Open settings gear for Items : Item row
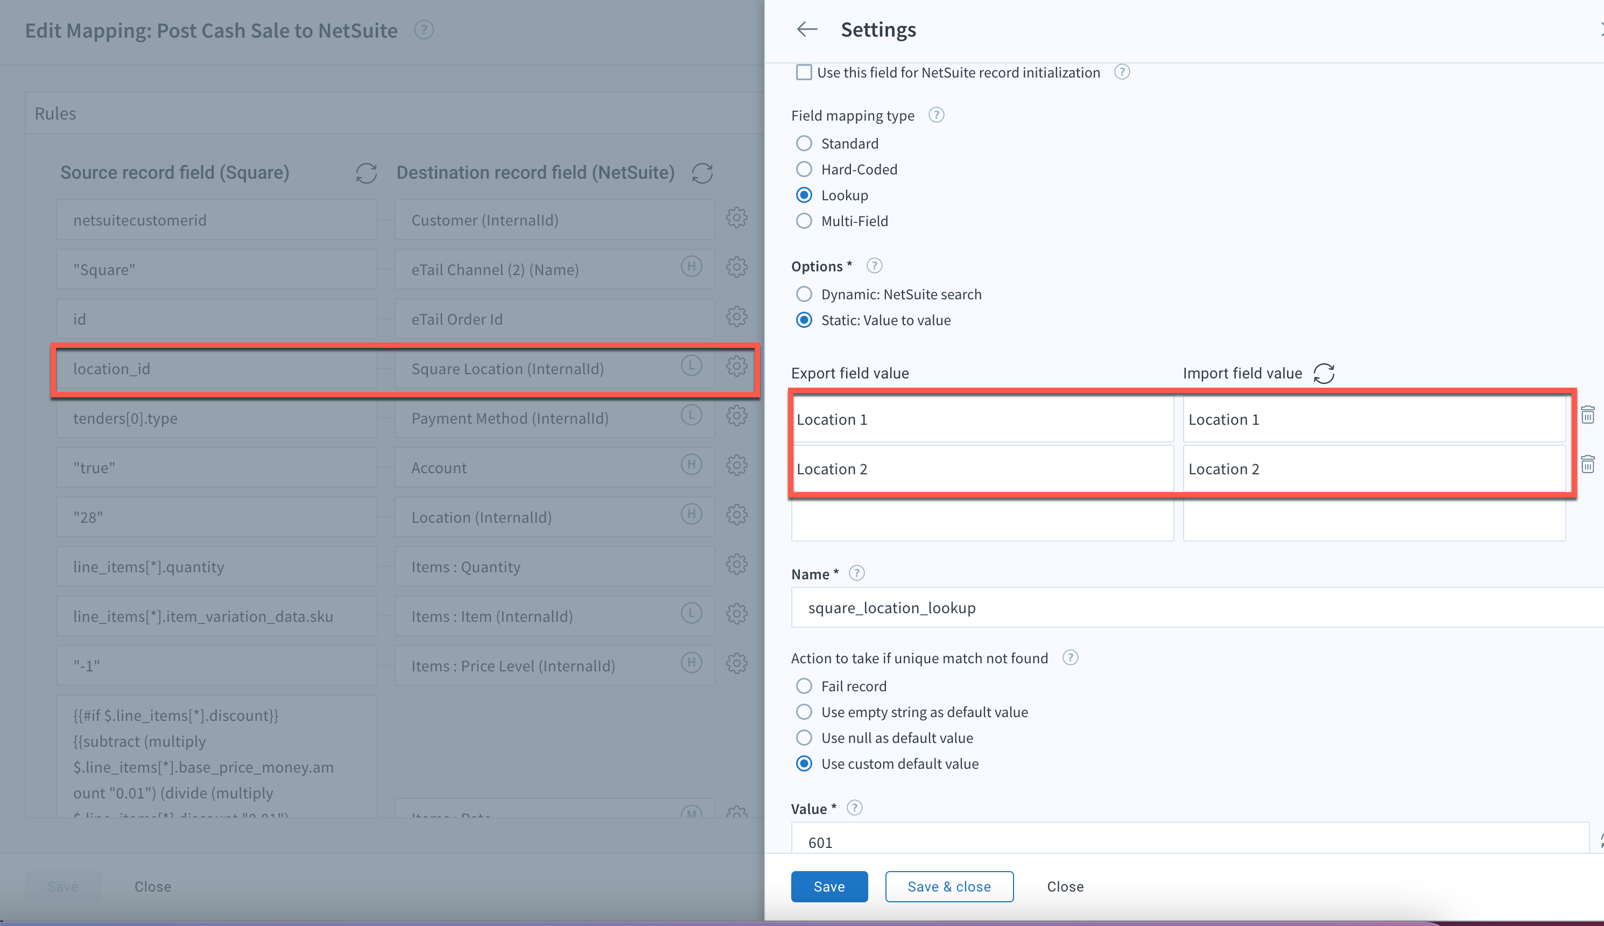The height and width of the screenshot is (926, 1604). 736,614
